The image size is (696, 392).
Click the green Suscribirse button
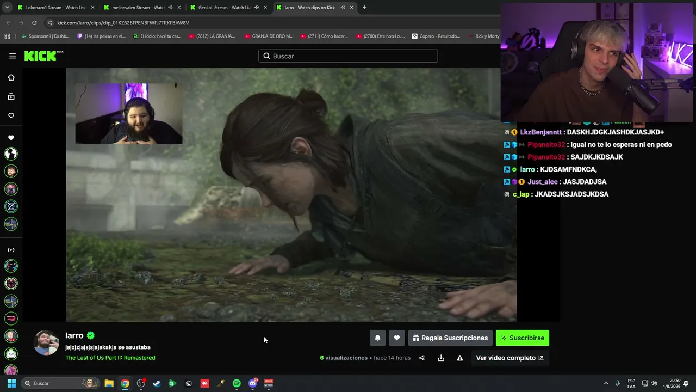coord(523,338)
